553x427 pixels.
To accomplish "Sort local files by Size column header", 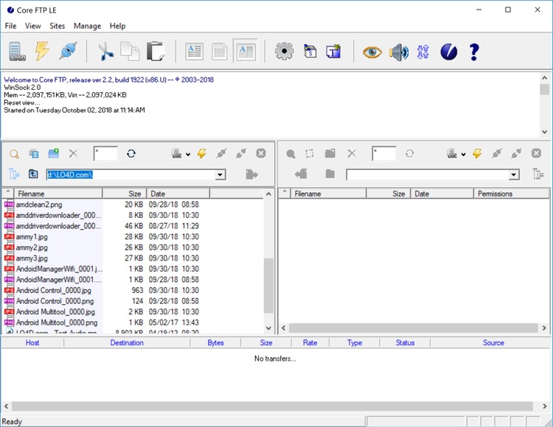I will pyautogui.click(x=134, y=194).
